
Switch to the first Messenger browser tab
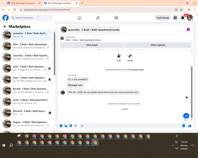point(23,3)
